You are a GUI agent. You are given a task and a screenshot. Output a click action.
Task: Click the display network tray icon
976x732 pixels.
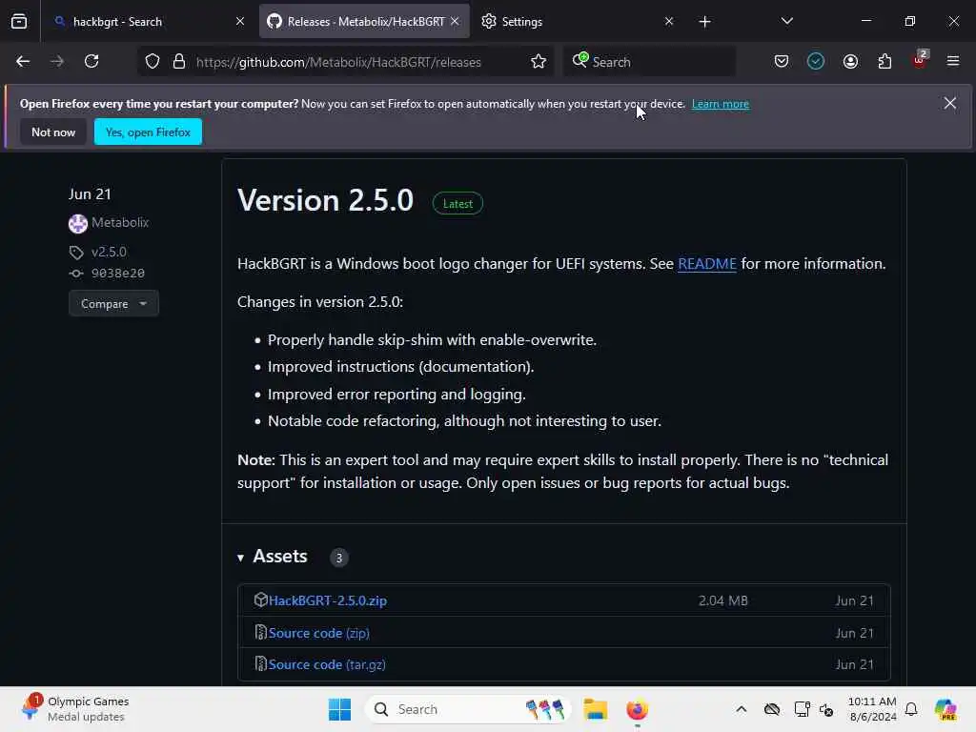(x=802, y=709)
